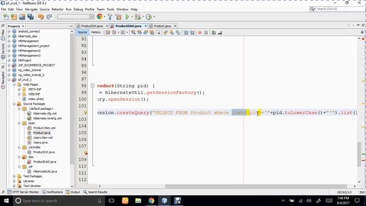Click the Open Project toolbar icon
The height and width of the screenshot is (206, 366).
22,17
